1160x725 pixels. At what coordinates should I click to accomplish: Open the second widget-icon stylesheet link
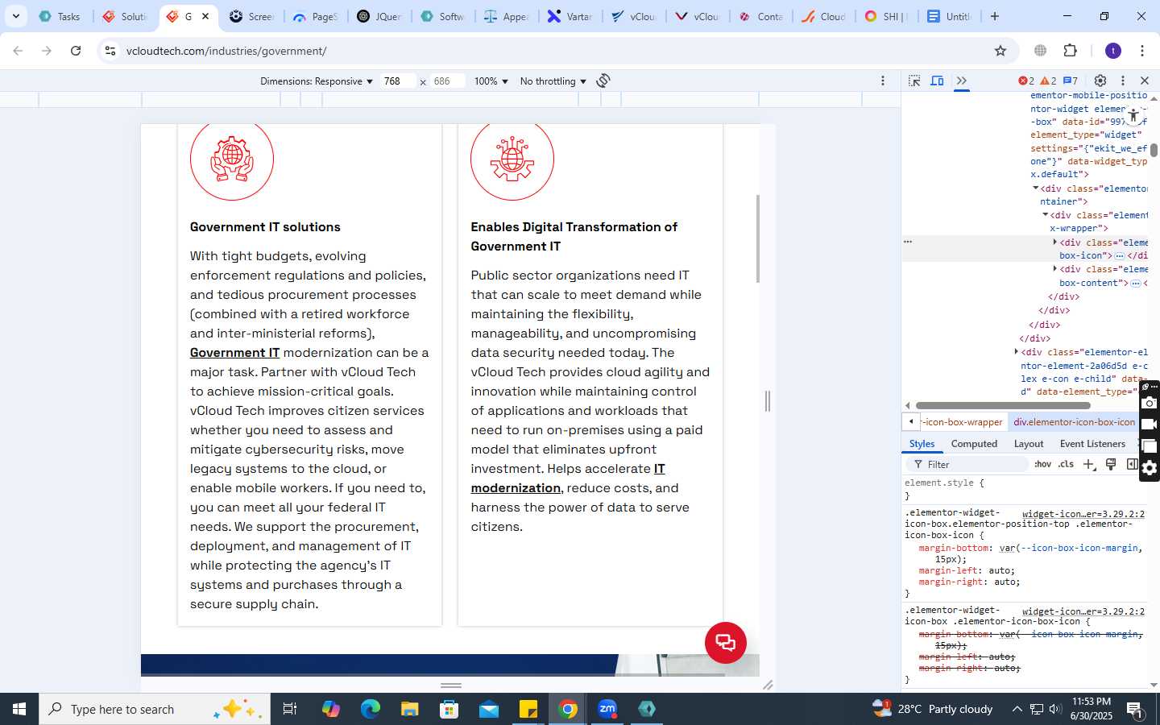[x=1083, y=611]
